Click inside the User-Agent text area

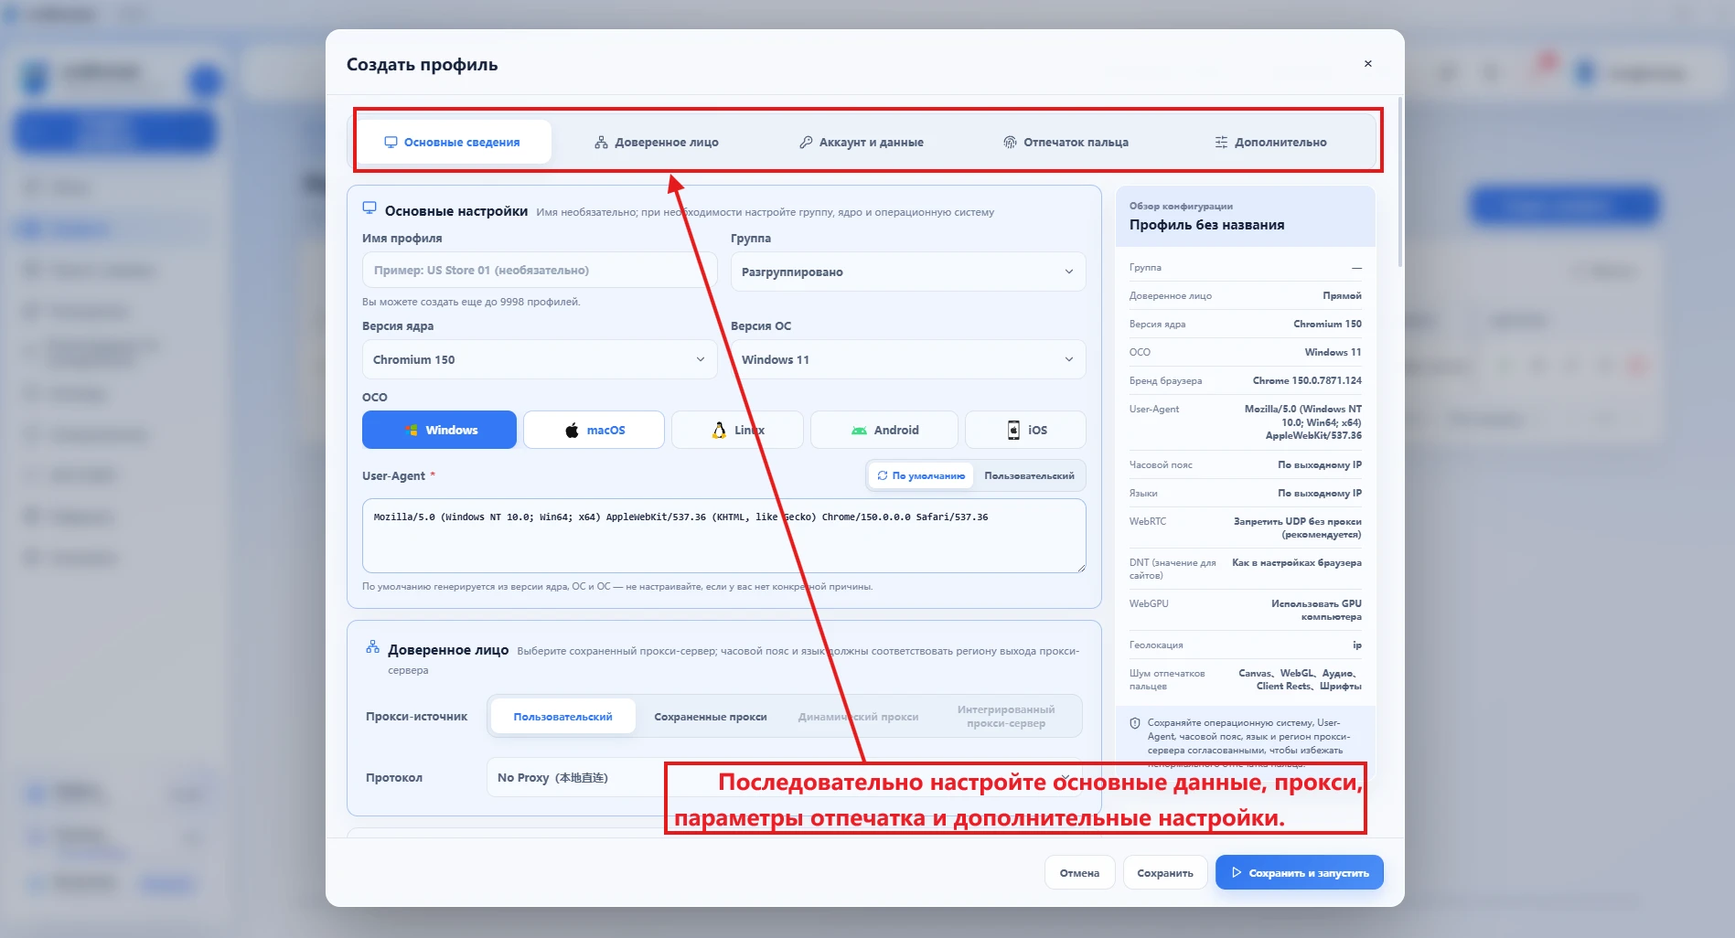[x=724, y=536]
